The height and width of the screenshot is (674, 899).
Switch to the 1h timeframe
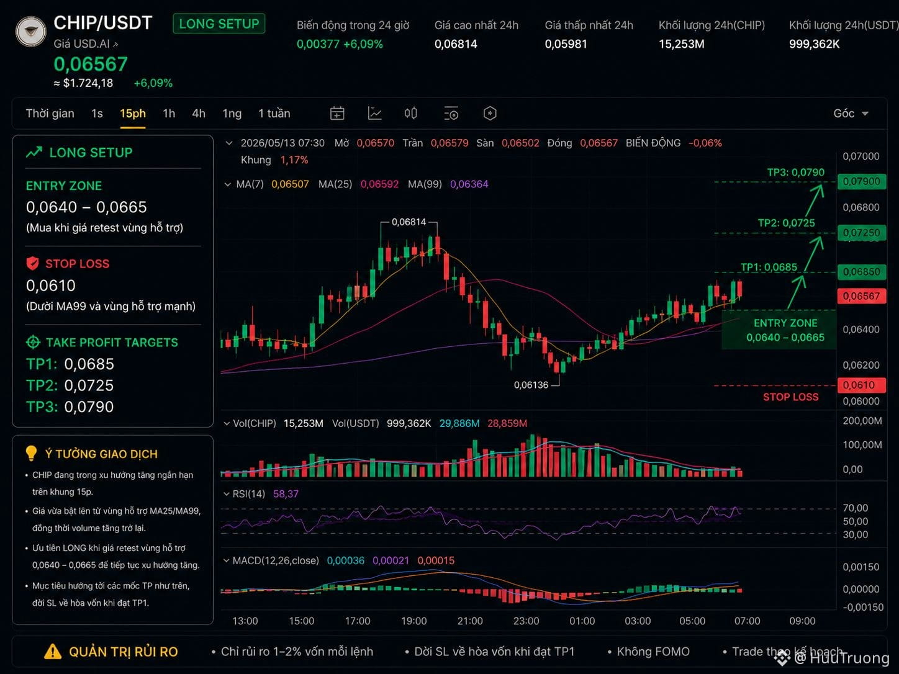tap(169, 113)
